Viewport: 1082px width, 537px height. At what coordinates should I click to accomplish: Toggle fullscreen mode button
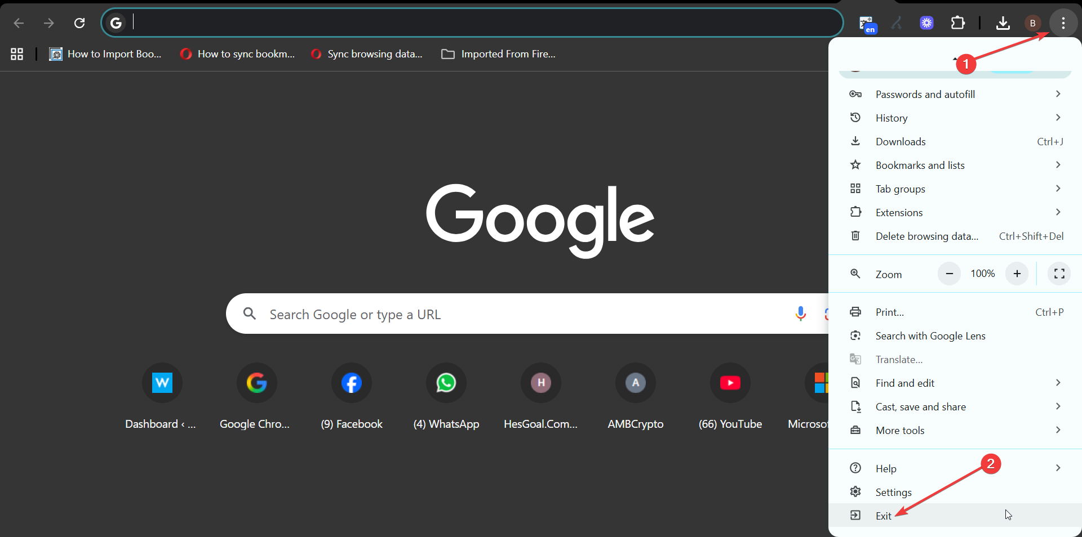pyautogui.click(x=1059, y=274)
